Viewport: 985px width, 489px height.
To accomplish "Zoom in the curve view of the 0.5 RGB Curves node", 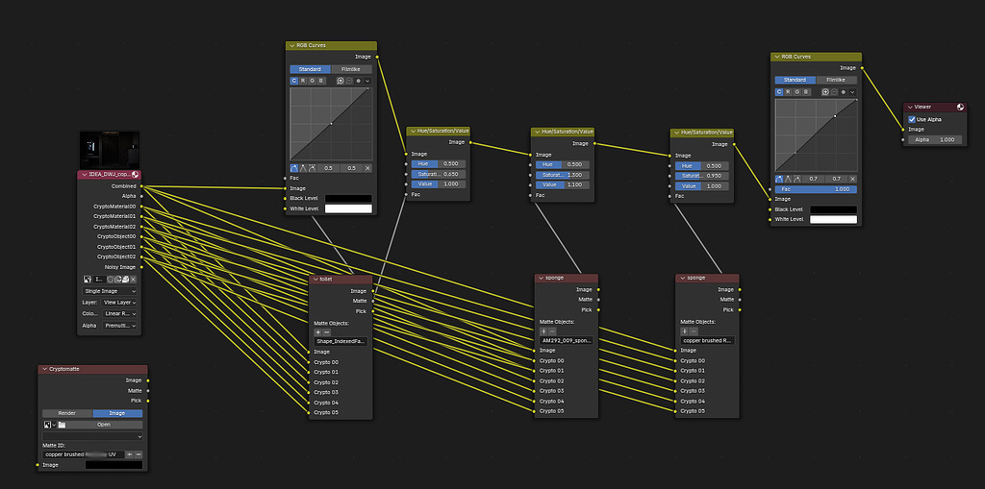I will pyautogui.click(x=341, y=81).
